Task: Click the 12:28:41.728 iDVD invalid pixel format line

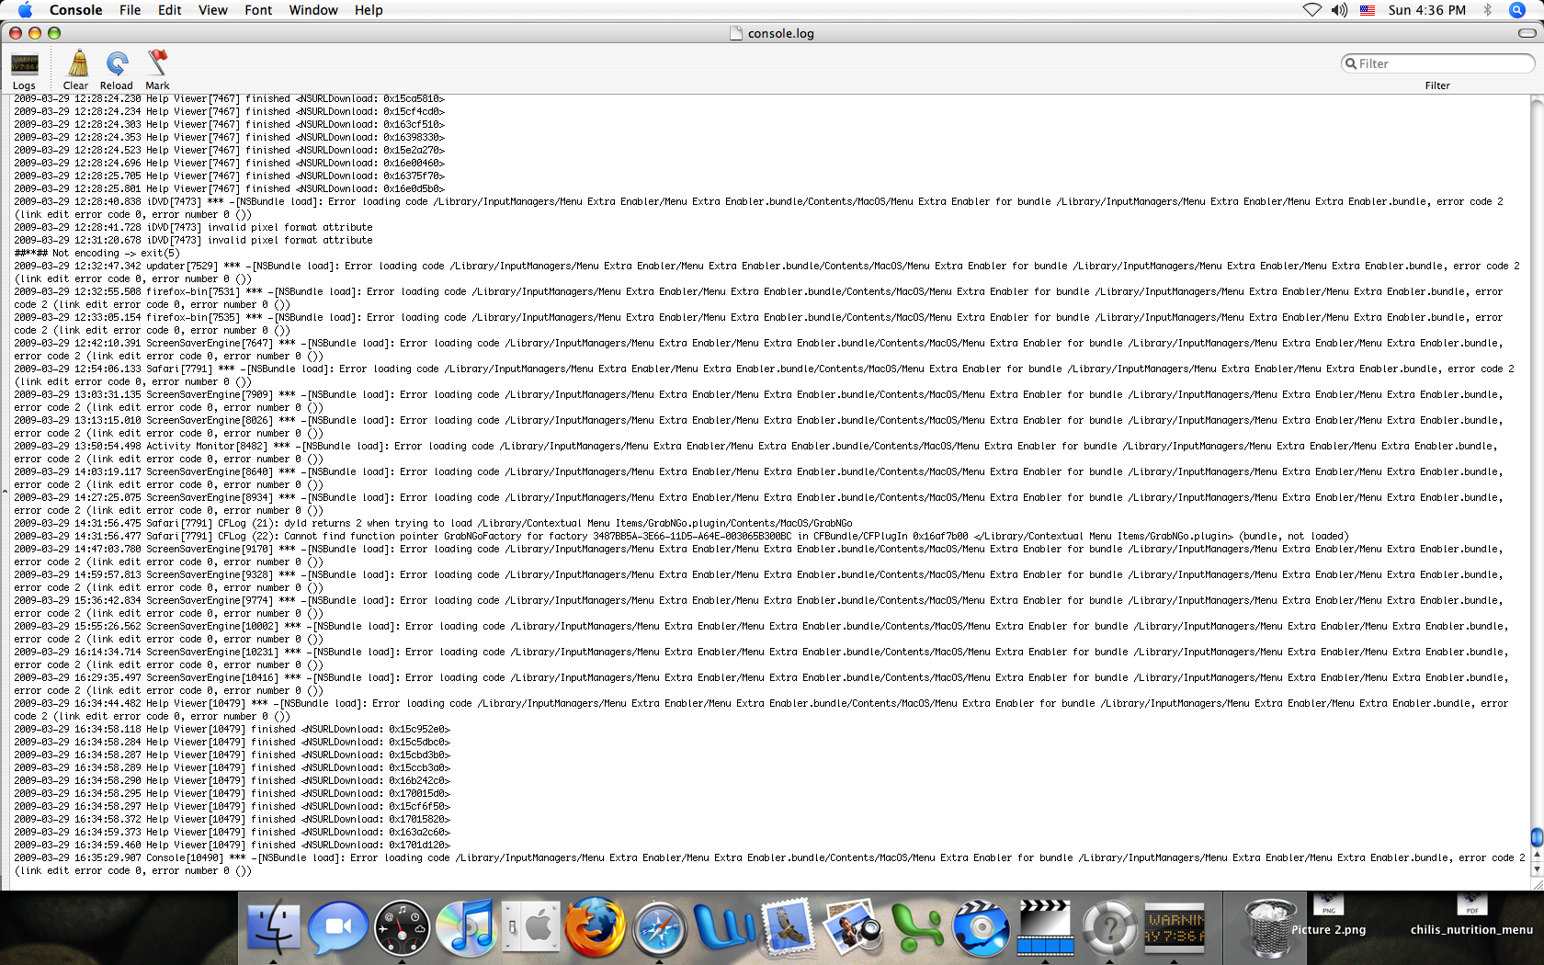Action: click(193, 227)
